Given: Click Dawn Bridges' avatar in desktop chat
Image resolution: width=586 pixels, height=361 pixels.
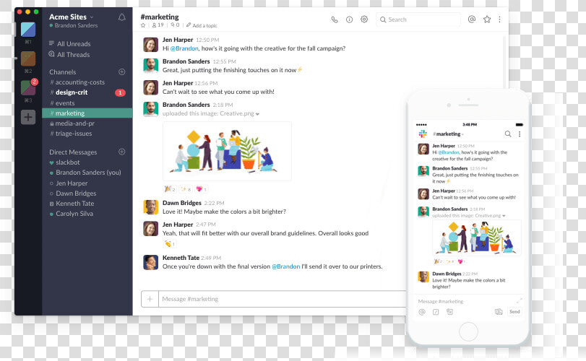Looking at the screenshot, I should (x=150, y=207).
